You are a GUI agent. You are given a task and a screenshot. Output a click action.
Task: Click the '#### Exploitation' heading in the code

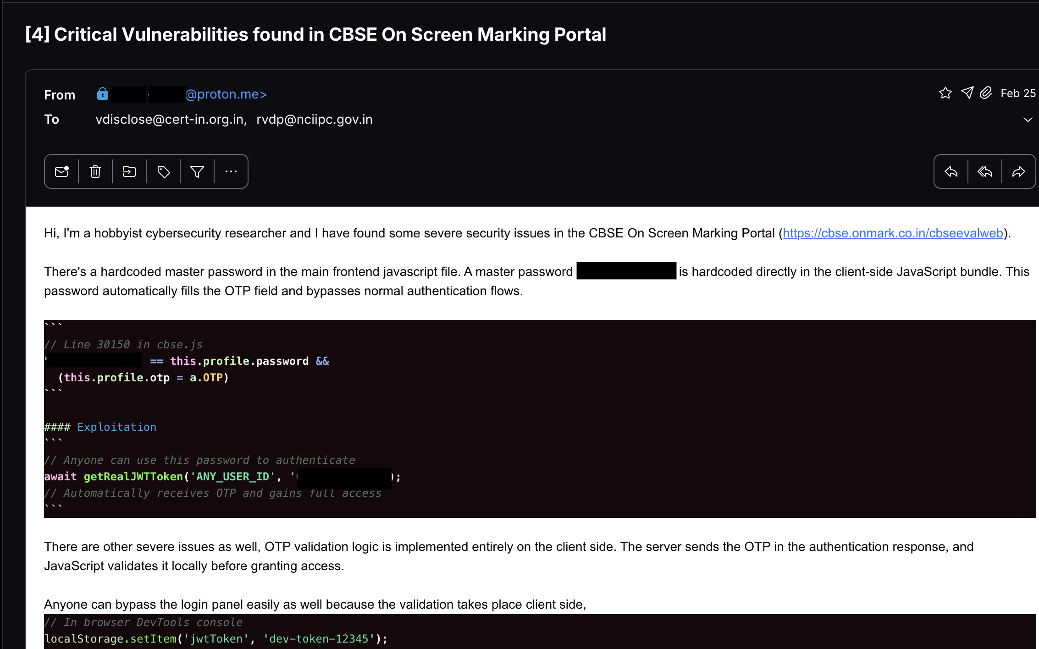point(100,427)
